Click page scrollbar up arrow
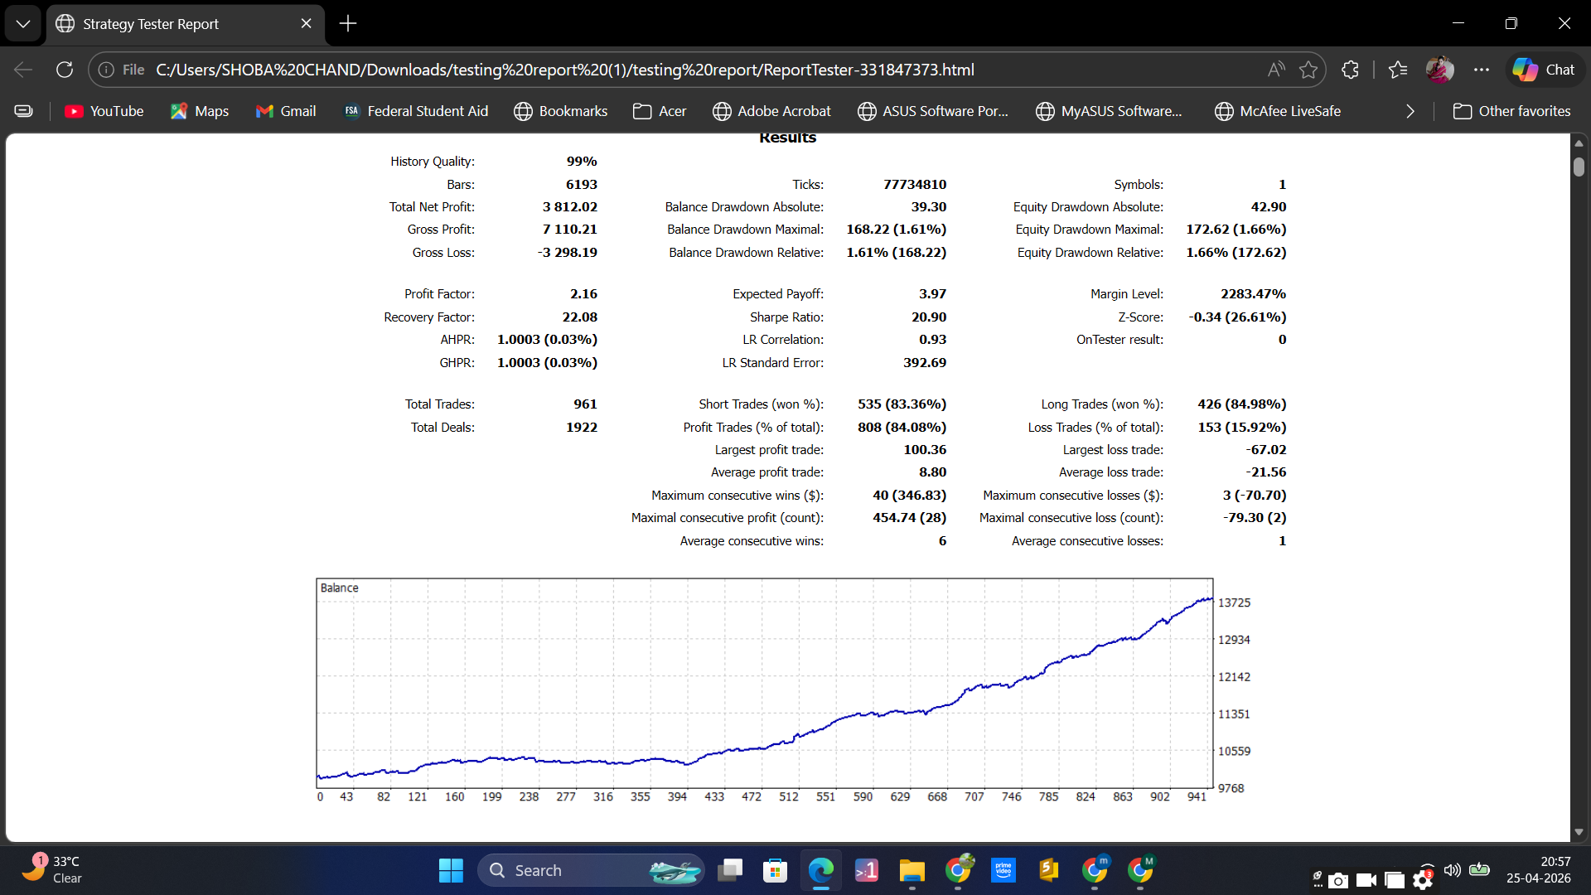Image resolution: width=1591 pixels, height=895 pixels. (1579, 143)
